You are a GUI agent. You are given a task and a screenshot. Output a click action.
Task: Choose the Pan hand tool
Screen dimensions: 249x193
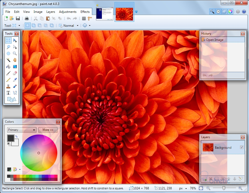15,60
